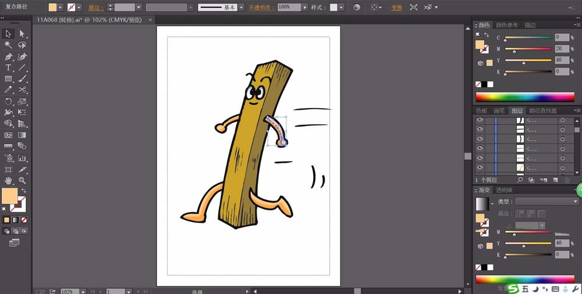
Task: Click the color spectrum bar in Color panel
Action: (525, 97)
